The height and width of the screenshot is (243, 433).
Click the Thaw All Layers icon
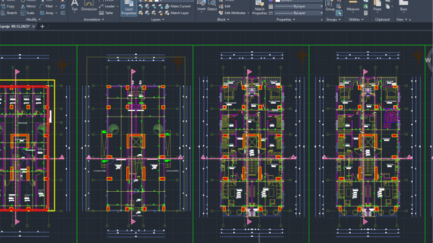(154, 13)
